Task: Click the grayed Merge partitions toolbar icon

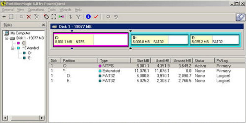Action: tap(71, 17)
